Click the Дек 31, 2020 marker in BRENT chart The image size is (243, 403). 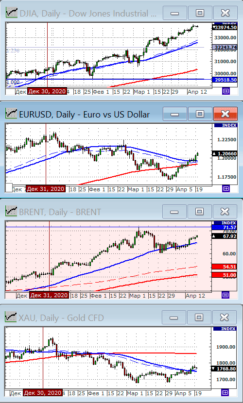[x=49, y=295]
